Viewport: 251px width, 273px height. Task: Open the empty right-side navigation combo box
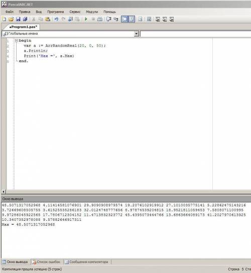pyautogui.click(x=195, y=34)
